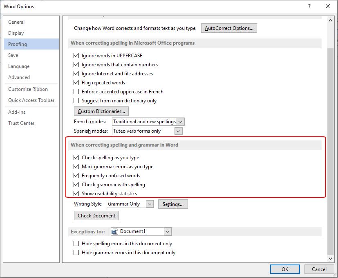Enable Enforce accented uppercase in French
The height and width of the screenshot is (278, 338).
pyautogui.click(x=76, y=92)
